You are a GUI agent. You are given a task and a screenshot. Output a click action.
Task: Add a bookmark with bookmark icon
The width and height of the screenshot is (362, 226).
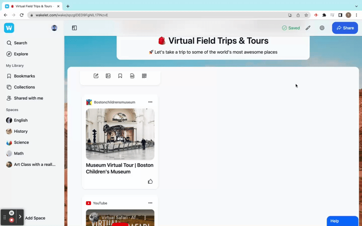(x=120, y=76)
